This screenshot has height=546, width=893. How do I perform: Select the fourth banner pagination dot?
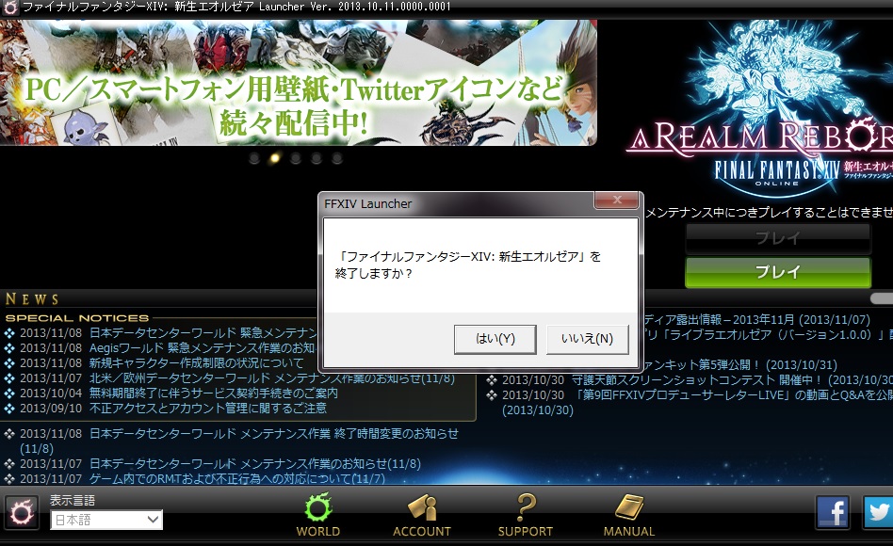pyautogui.click(x=317, y=158)
